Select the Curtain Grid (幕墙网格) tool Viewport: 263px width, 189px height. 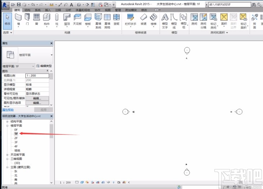point(107,21)
